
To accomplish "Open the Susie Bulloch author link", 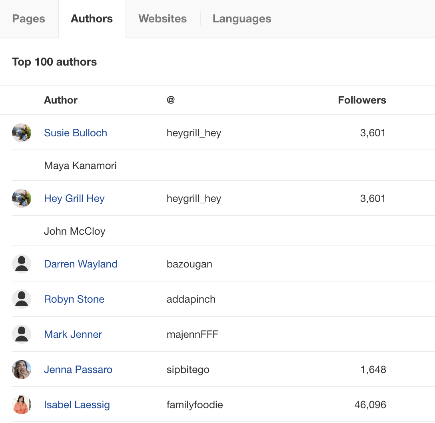I will pos(76,133).
